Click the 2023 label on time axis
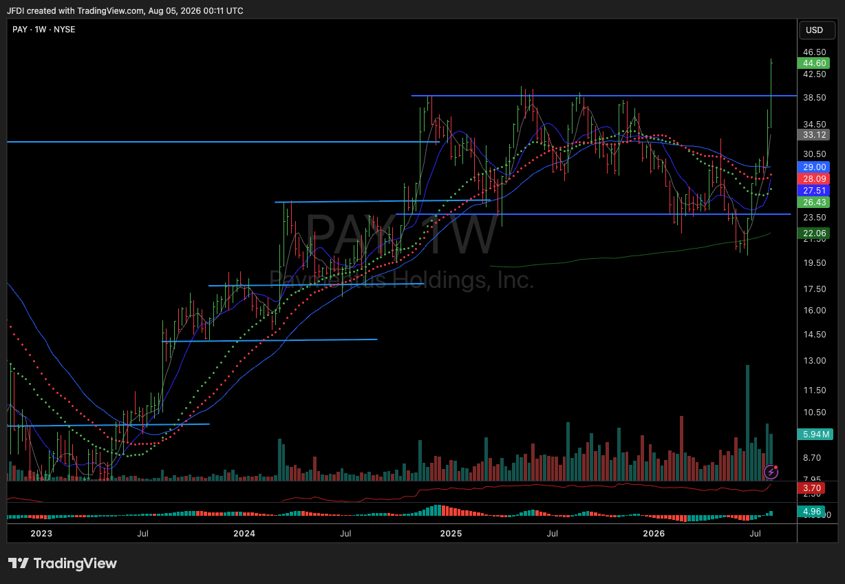Viewport: 845px width, 584px height. 41,534
